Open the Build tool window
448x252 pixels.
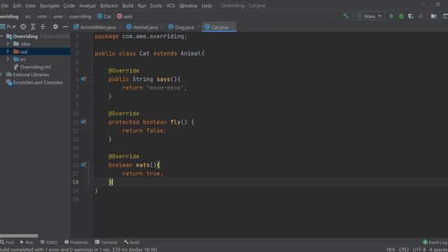point(132,242)
